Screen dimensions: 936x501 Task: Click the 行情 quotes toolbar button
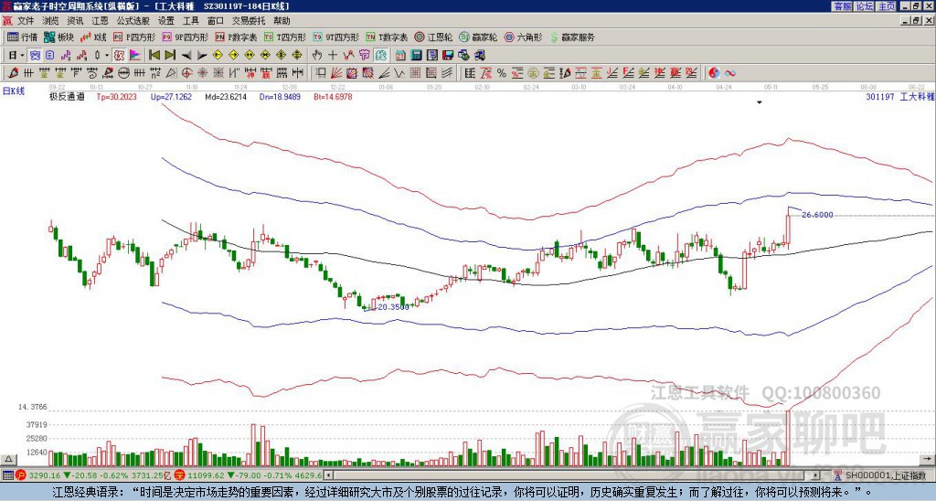coord(22,37)
